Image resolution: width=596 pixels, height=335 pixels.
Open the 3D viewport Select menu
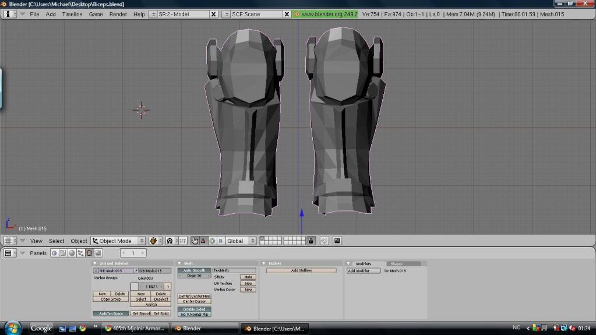(57, 241)
